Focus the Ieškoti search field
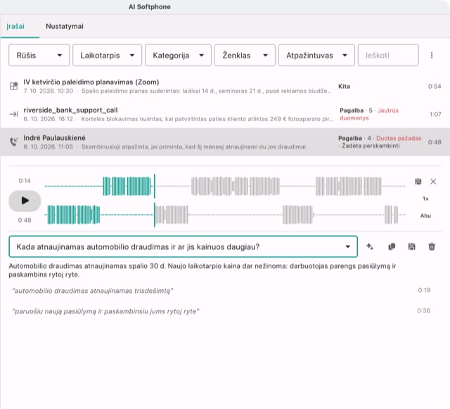The image size is (450, 409). (x=388, y=55)
